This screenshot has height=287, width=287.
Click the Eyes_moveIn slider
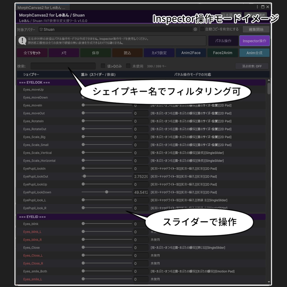[x=107, y=105]
